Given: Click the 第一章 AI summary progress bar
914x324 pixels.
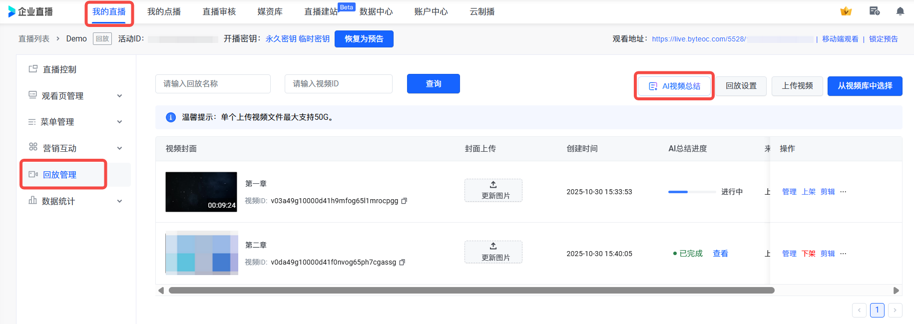Looking at the screenshot, I should click(x=692, y=192).
